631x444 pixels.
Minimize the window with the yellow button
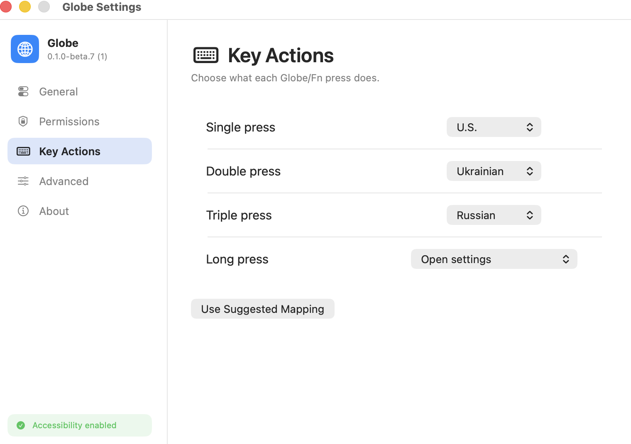click(x=25, y=7)
